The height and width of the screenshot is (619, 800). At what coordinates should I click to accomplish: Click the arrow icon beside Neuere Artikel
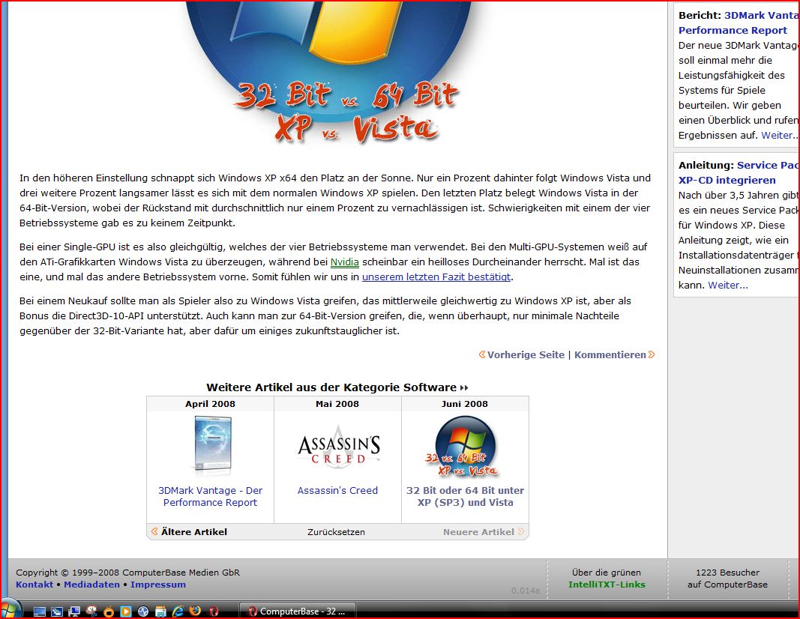520,531
